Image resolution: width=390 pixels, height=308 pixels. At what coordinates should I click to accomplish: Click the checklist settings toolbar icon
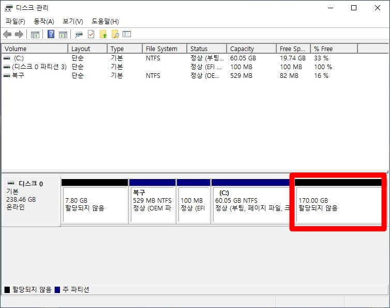tap(127, 34)
